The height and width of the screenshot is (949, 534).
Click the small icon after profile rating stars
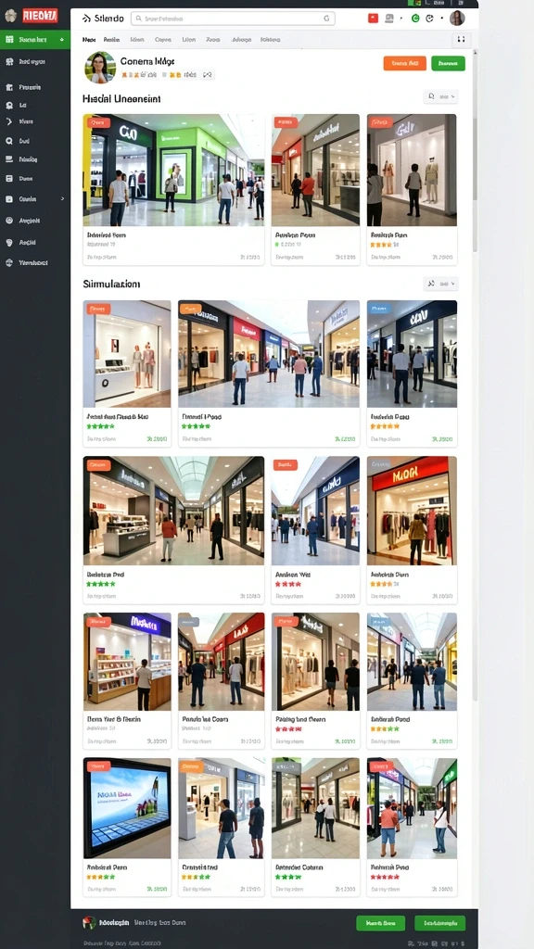[208, 75]
